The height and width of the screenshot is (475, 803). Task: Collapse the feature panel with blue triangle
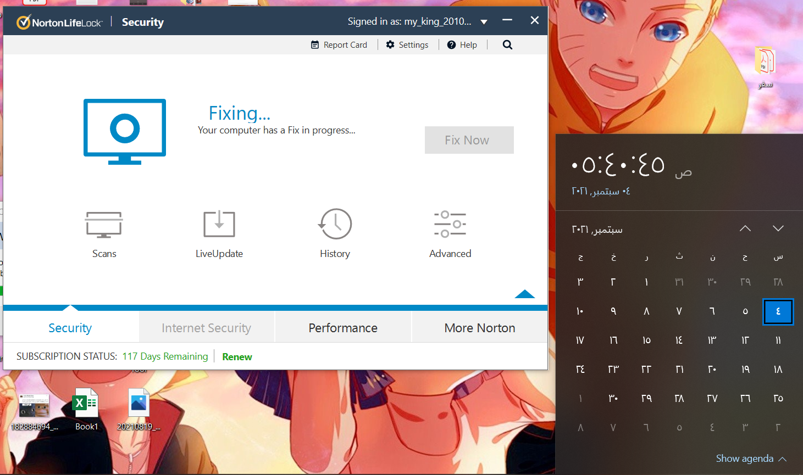coord(525,294)
